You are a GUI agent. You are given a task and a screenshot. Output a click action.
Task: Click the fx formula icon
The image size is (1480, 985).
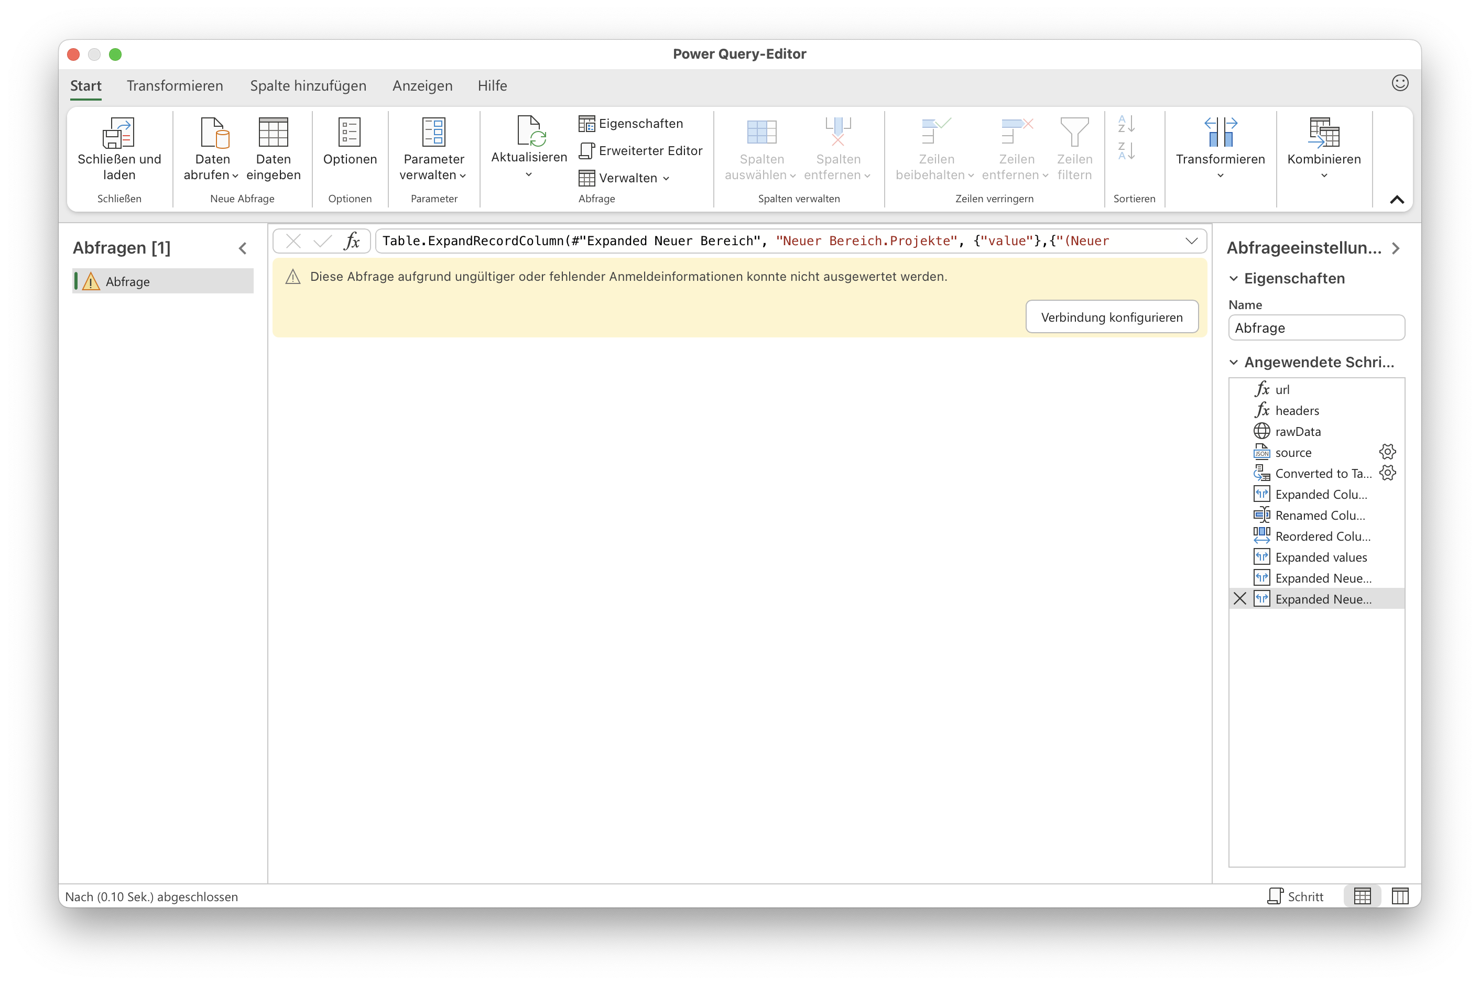click(352, 241)
